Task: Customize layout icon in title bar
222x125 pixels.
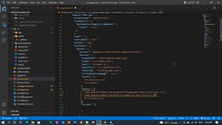Action: click(x=198, y=2)
